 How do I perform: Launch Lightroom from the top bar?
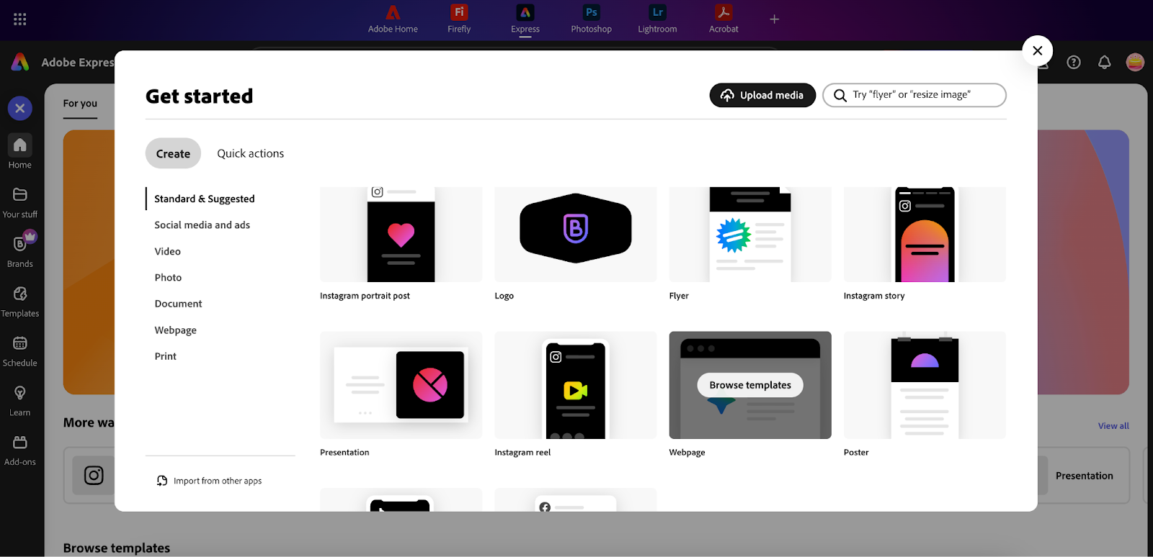click(657, 19)
